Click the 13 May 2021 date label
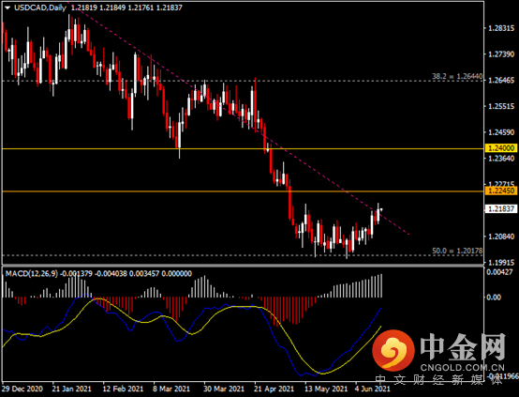This screenshot has height=397, width=519. [326, 389]
